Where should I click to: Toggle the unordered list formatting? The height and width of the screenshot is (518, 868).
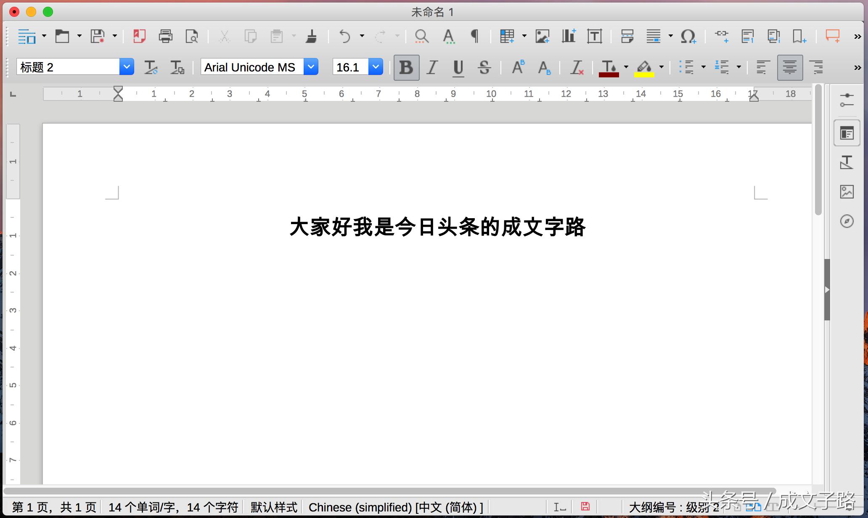coord(686,67)
